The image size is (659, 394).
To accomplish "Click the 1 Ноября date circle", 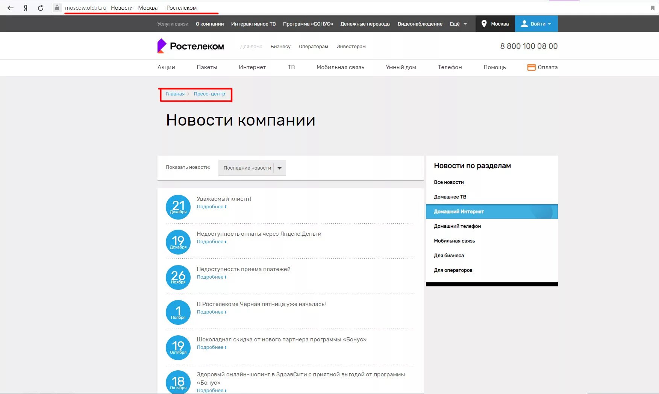I will 178,312.
